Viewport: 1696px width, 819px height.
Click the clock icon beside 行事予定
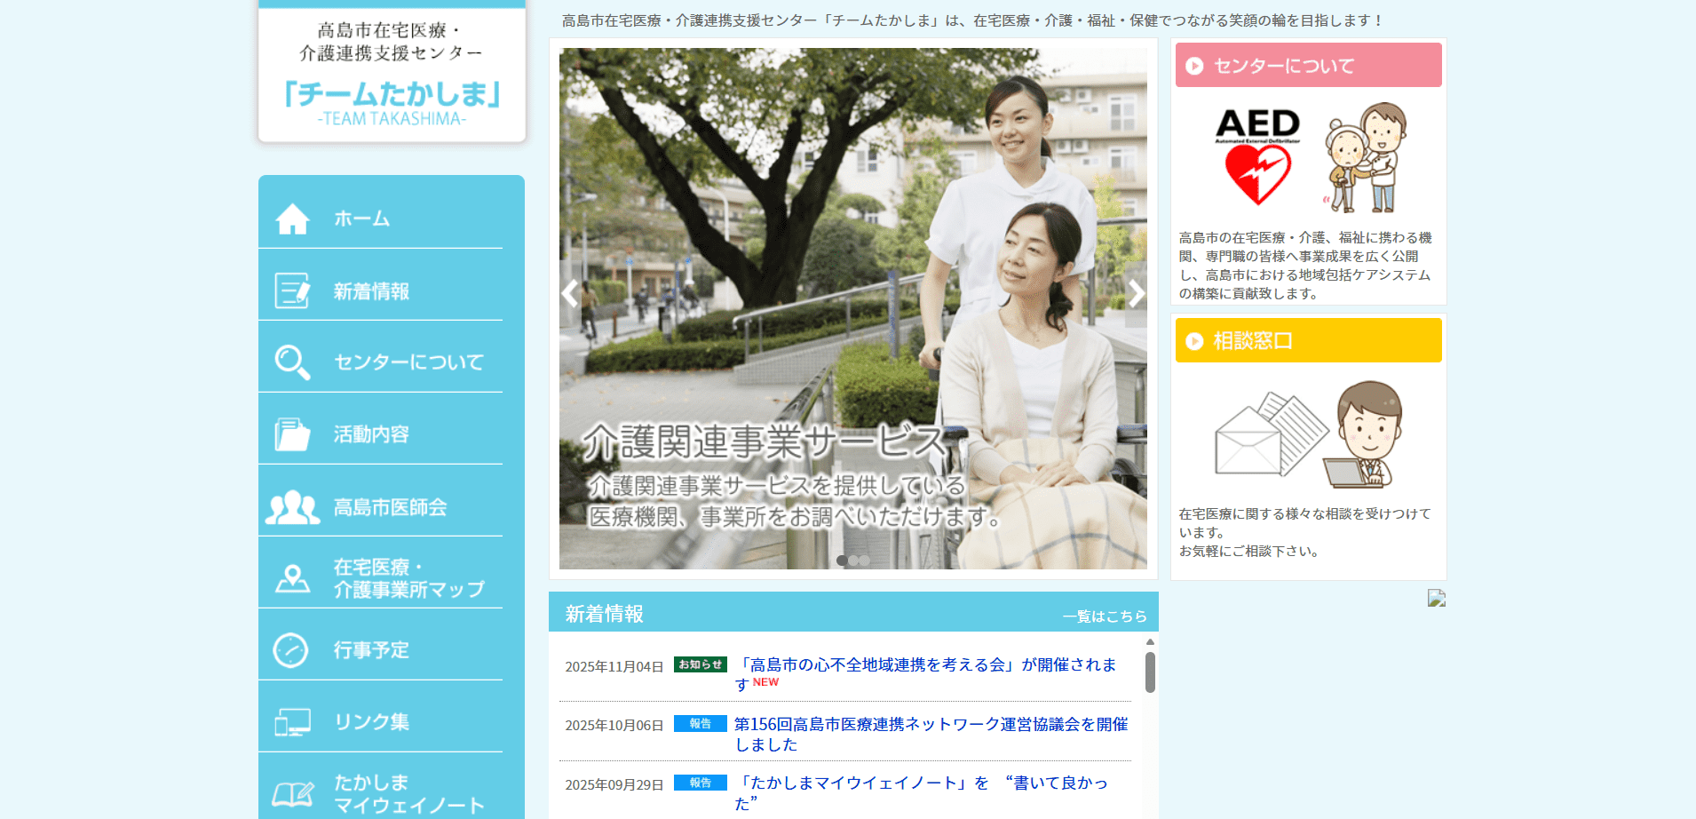292,648
